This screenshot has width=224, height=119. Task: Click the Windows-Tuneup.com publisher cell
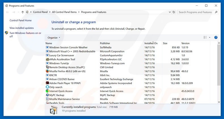click(x=112, y=63)
